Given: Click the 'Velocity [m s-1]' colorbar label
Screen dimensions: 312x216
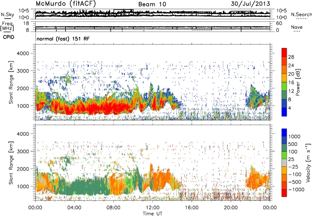Looking at the screenshot, I should pos(308,163).
